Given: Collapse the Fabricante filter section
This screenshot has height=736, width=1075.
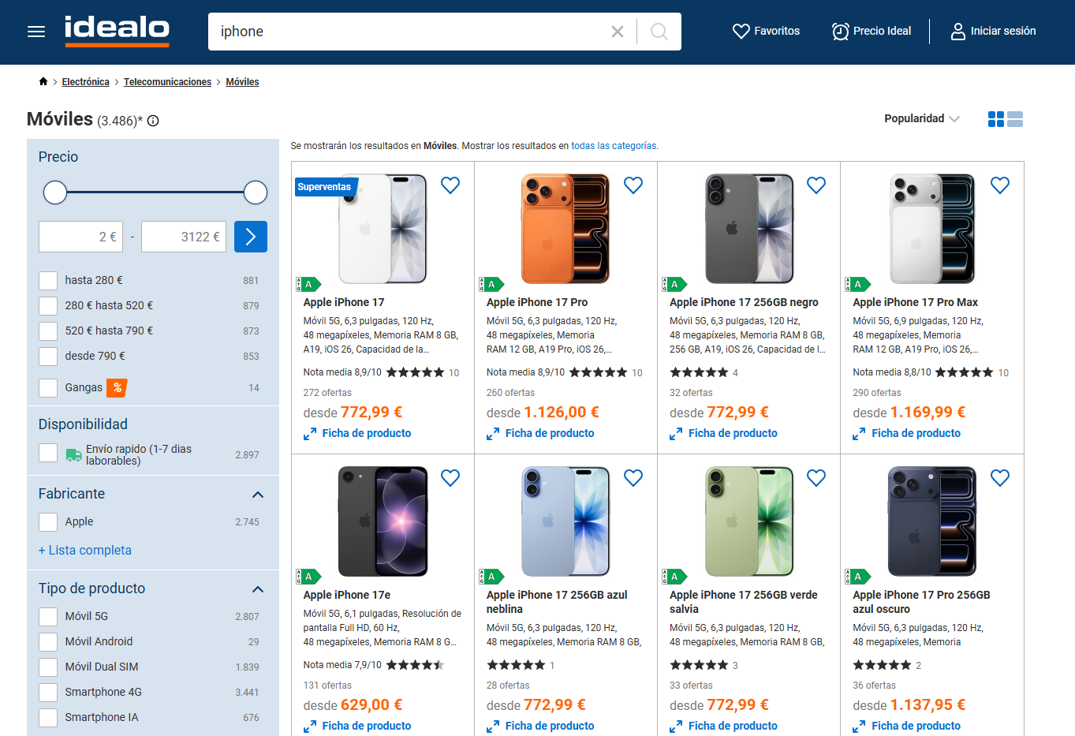Looking at the screenshot, I should click(x=257, y=495).
